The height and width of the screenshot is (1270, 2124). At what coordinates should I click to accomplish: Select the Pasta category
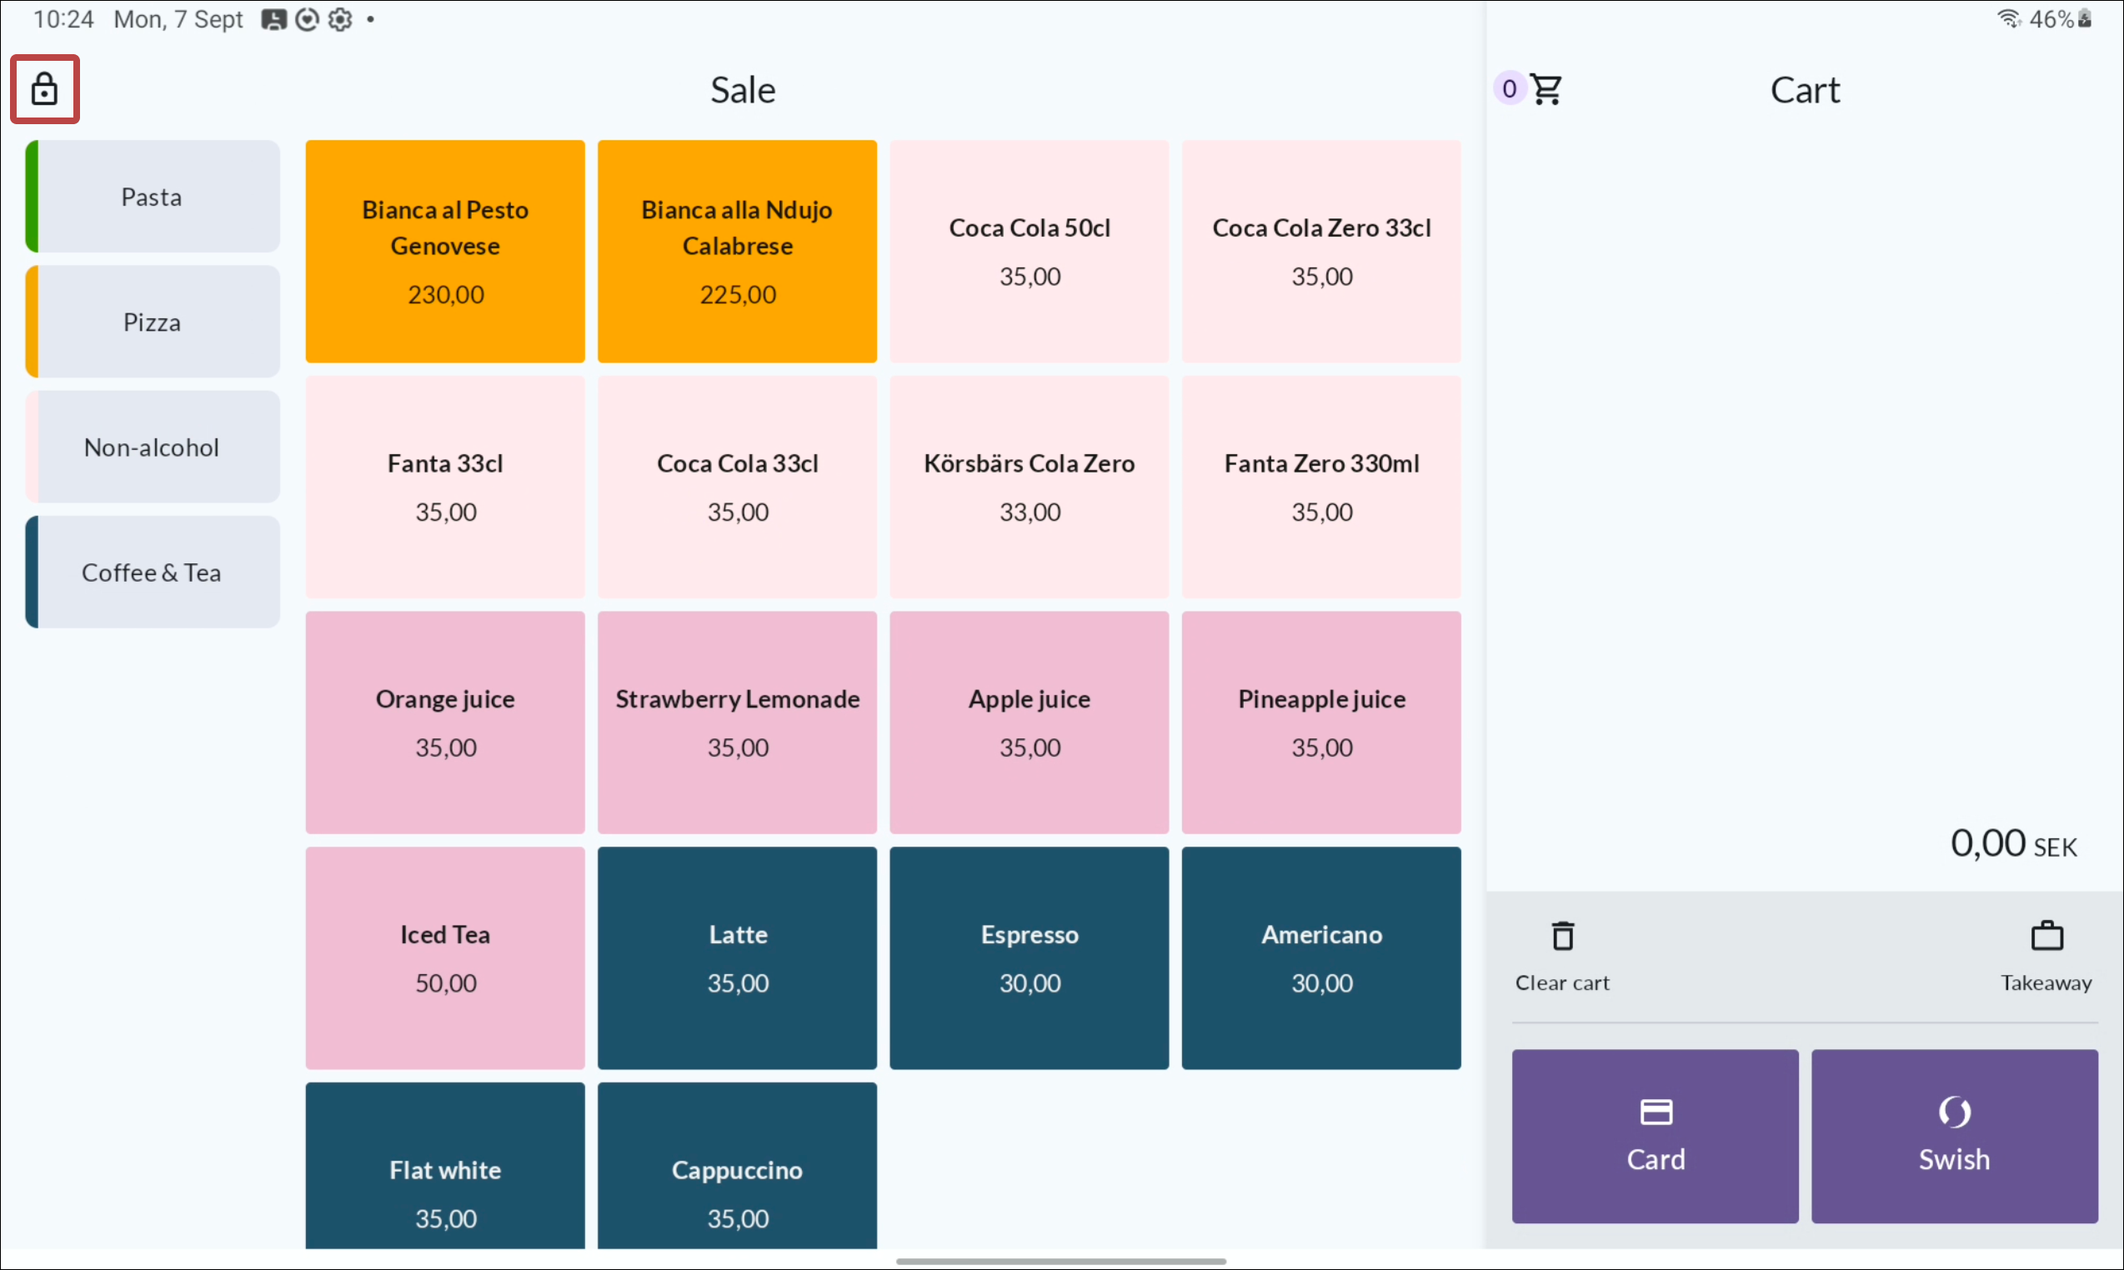tap(153, 196)
